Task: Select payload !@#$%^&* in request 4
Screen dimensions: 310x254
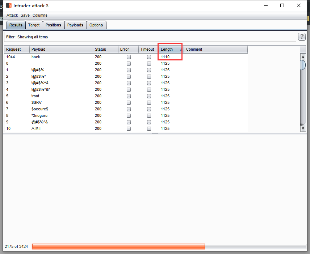Action: [x=41, y=89]
